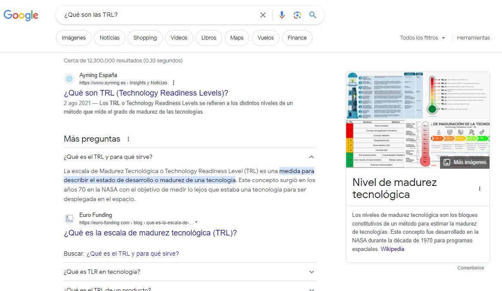Switch to Libros filter
The image size is (502, 291).
click(x=209, y=38)
